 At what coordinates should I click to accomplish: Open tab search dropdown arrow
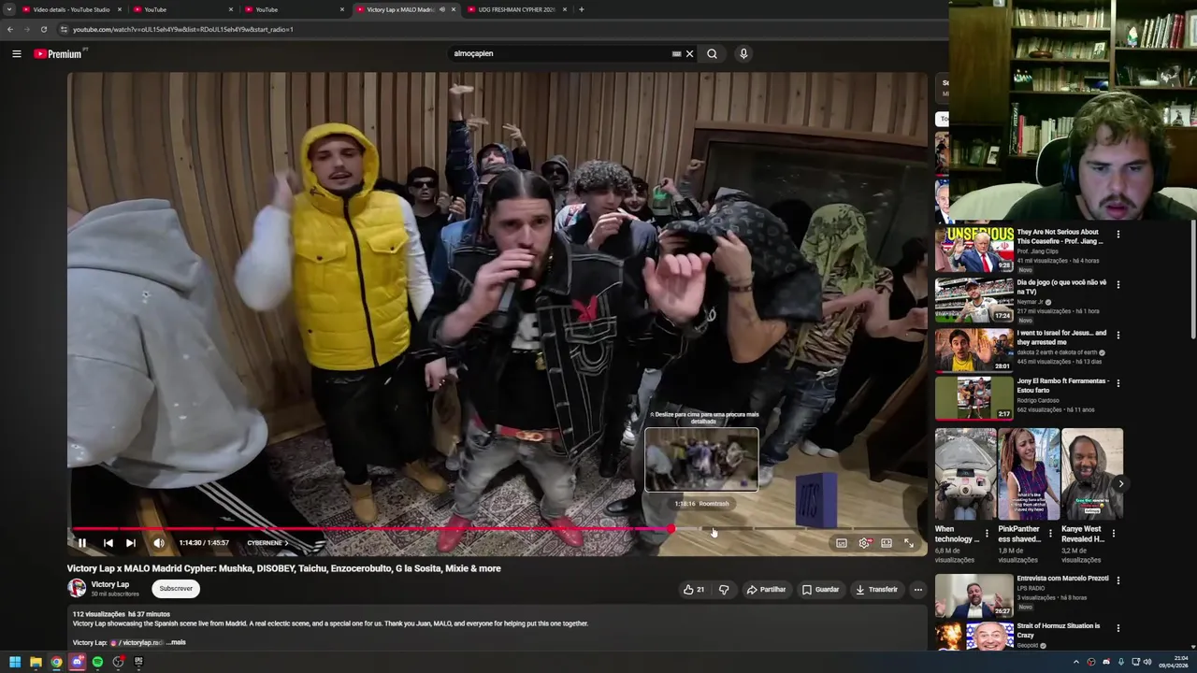click(x=7, y=9)
